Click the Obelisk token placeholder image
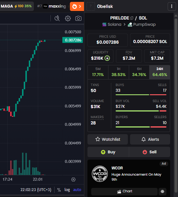This screenshot has width=178, height=197. pos(91,6)
